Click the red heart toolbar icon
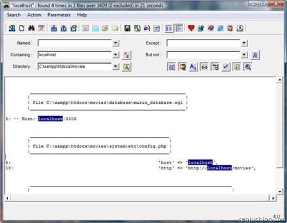This screenshot has width=287, height=223. pyautogui.click(x=191, y=28)
